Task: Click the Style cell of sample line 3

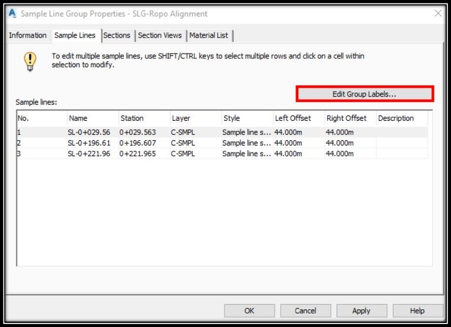Action: pos(246,153)
